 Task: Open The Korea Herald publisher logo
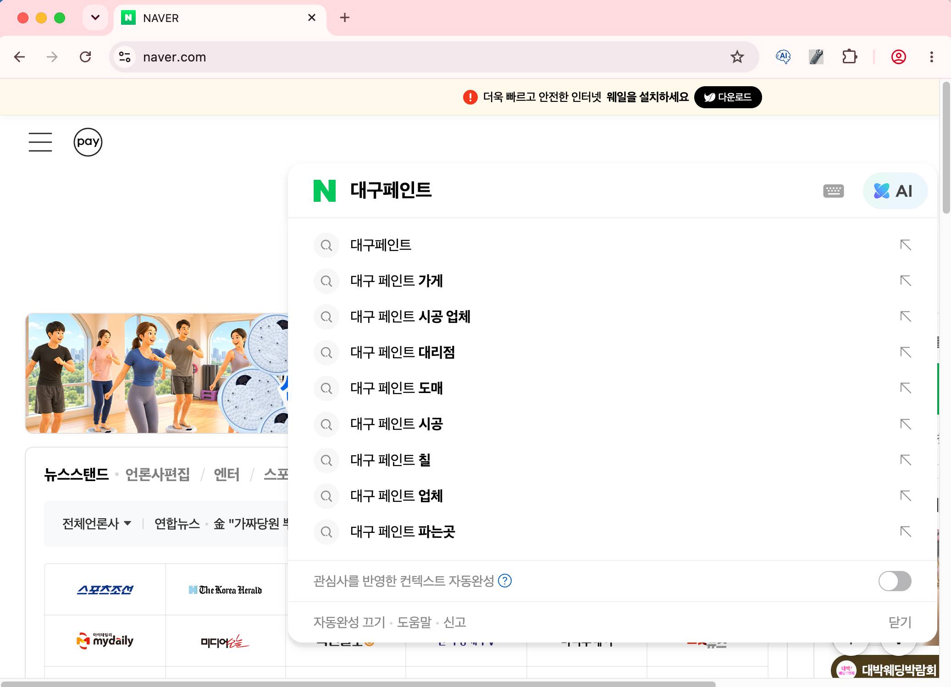click(225, 590)
